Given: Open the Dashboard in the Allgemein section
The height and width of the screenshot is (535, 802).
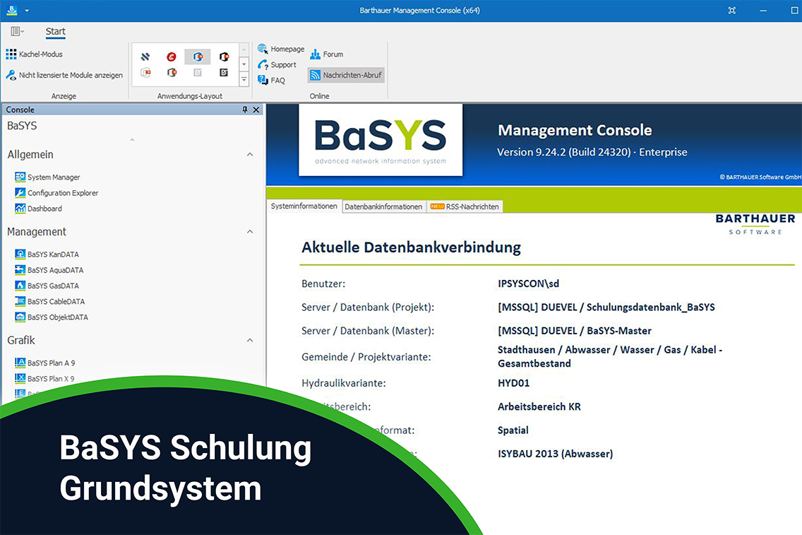Looking at the screenshot, I should [44, 208].
